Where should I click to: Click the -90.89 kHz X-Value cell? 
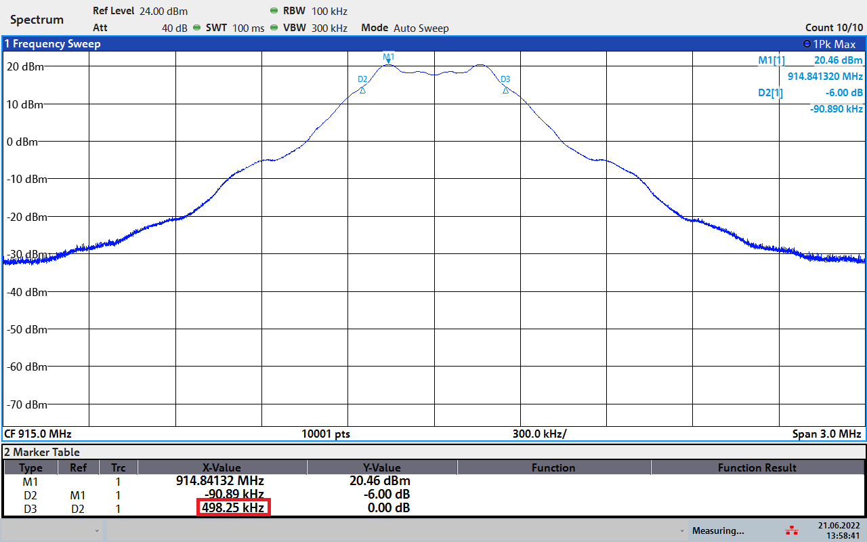[x=234, y=495]
